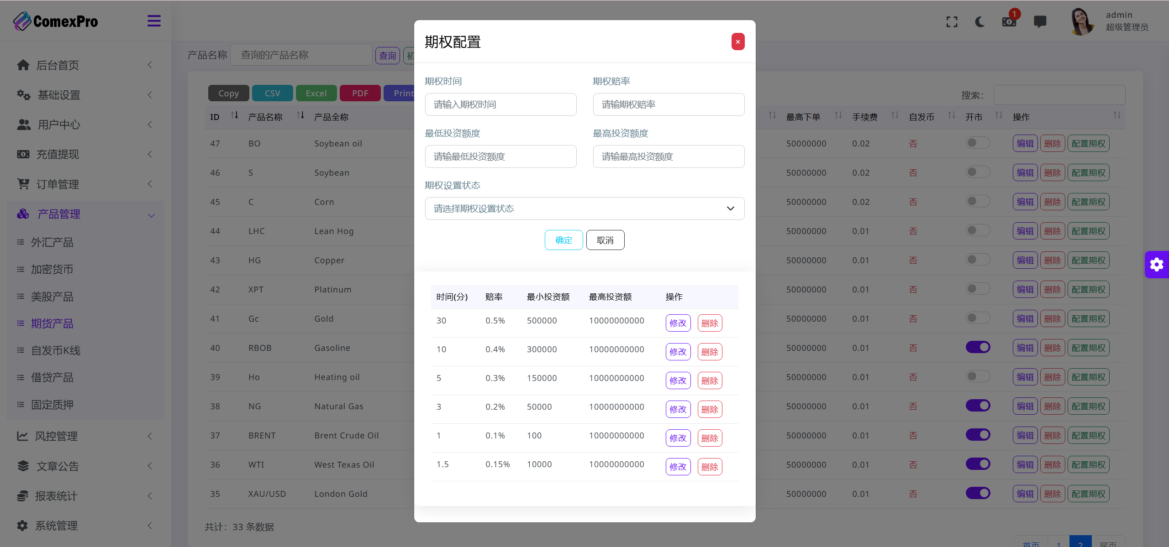Click the 取消 cancel button

[605, 240]
